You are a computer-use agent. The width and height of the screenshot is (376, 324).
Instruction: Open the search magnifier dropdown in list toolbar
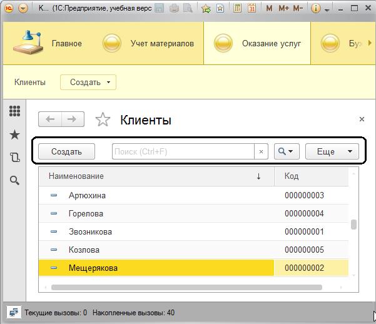click(x=287, y=151)
